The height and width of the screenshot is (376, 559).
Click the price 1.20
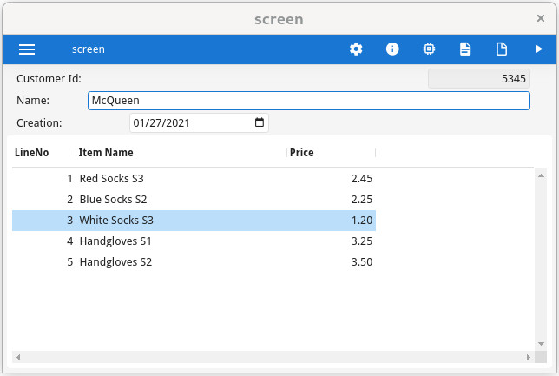[361, 221]
